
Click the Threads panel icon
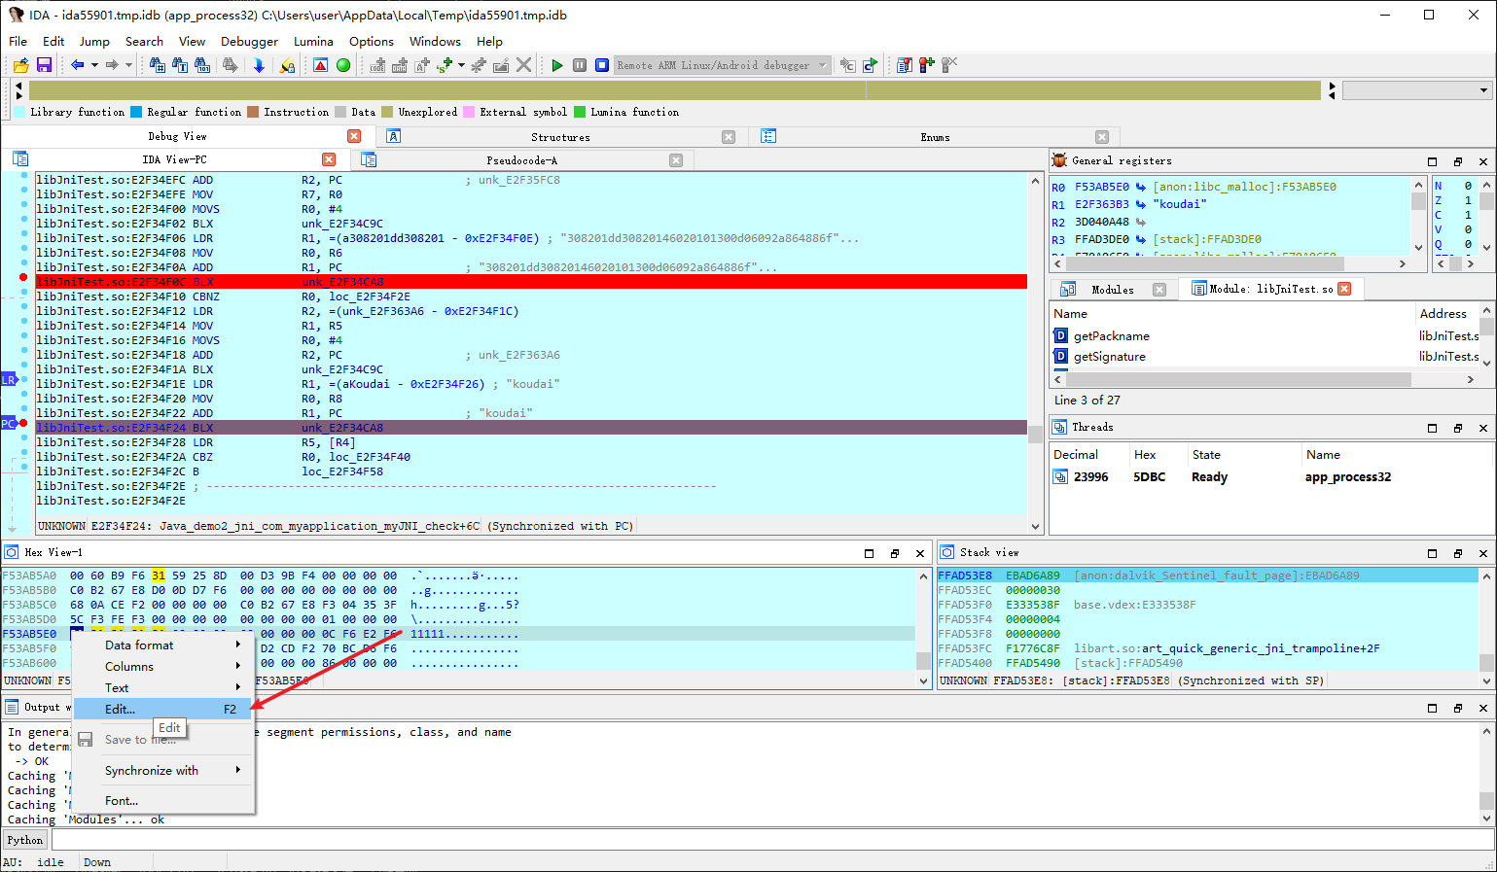pos(1059,427)
